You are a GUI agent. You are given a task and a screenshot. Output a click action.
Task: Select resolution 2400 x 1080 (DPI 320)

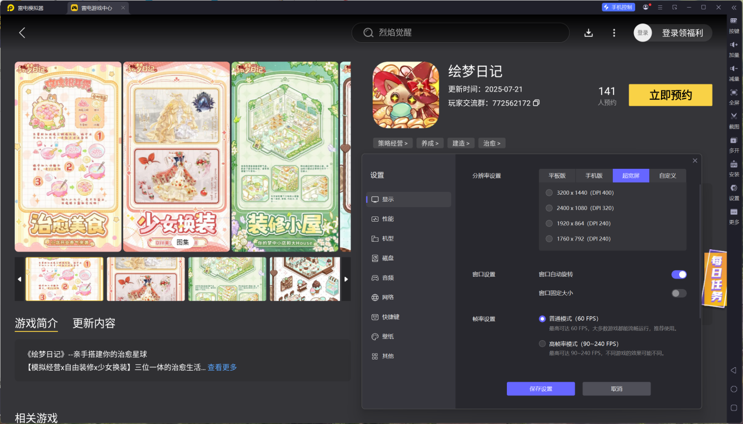(549, 208)
